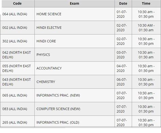Click code 265 (ALL INDIA) cell

[17, 121]
